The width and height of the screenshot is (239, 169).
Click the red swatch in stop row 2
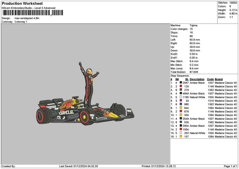[x=181, y=86]
